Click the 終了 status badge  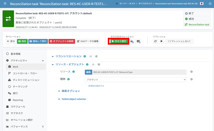coord(197,13)
